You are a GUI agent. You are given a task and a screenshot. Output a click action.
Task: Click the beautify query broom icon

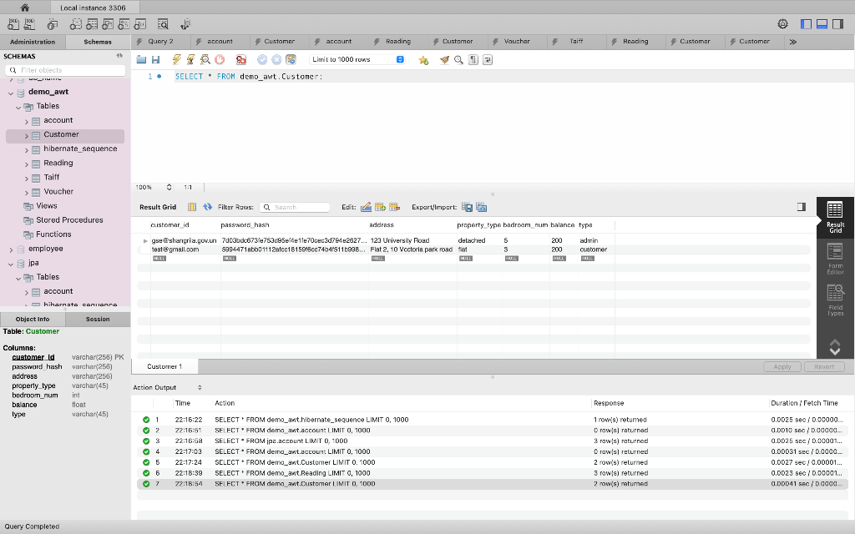pyautogui.click(x=444, y=59)
